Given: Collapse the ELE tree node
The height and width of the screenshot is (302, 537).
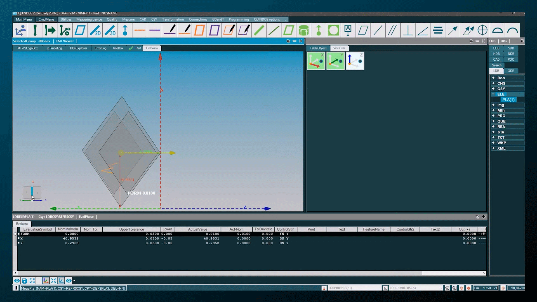Looking at the screenshot, I should pos(493,94).
